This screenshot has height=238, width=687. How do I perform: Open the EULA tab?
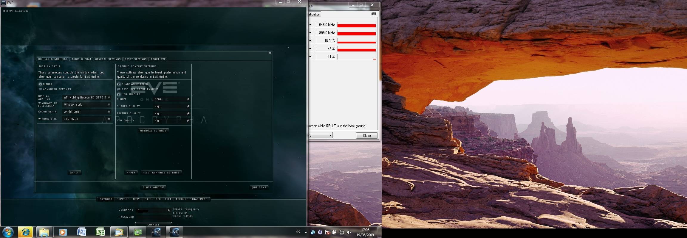coord(168,199)
